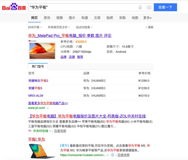Image resolution: width=188 pixels, height=160 pixels.
Task: Open 百度快照 for the Huawei result
Action: (x=124, y=155)
